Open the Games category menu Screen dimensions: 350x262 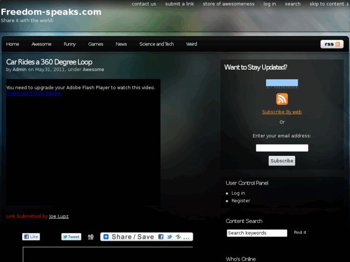95,44
